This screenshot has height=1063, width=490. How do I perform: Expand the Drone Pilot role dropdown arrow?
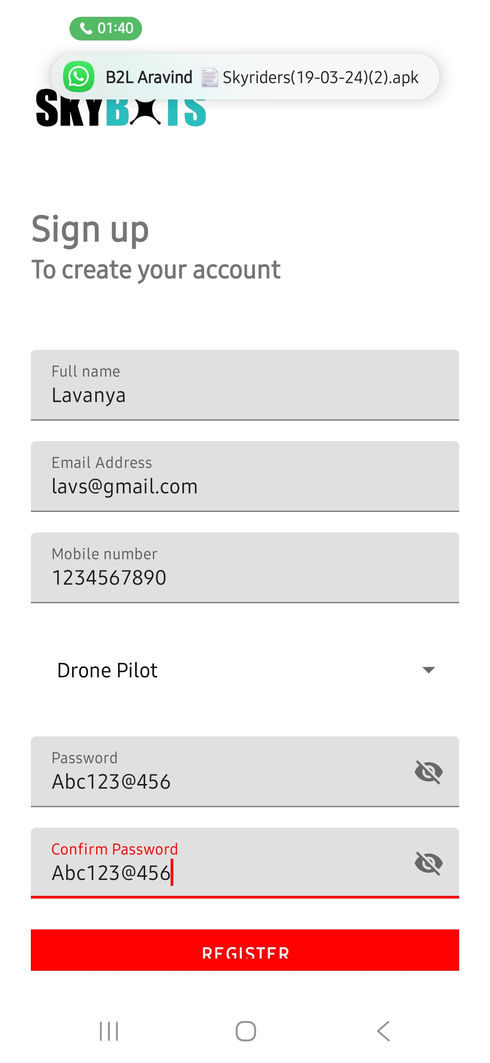pos(428,670)
